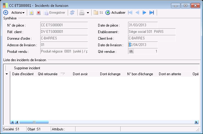
Task: Click the Objet :S1 status bar entry
Action: click(39, 129)
